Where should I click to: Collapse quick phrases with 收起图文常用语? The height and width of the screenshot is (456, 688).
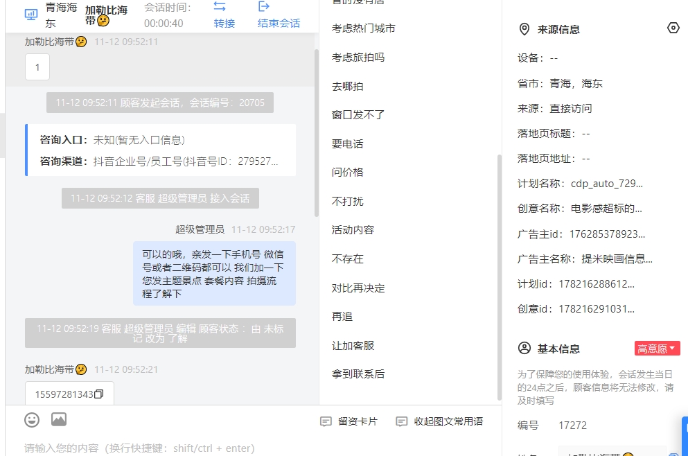pyautogui.click(x=439, y=422)
